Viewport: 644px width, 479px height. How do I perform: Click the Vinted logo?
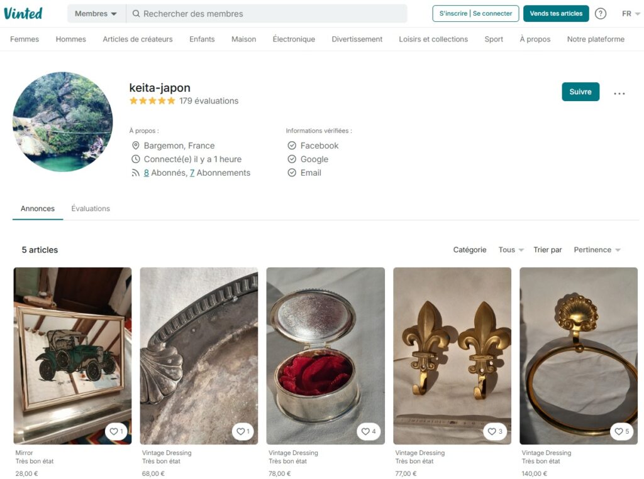point(23,13)
